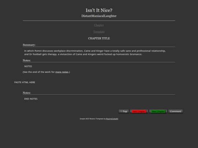Viewport: 198px width, 148px height.
Task: Click the first 'Notes:' heading above 'NOTES'
Action: (27, 60)
